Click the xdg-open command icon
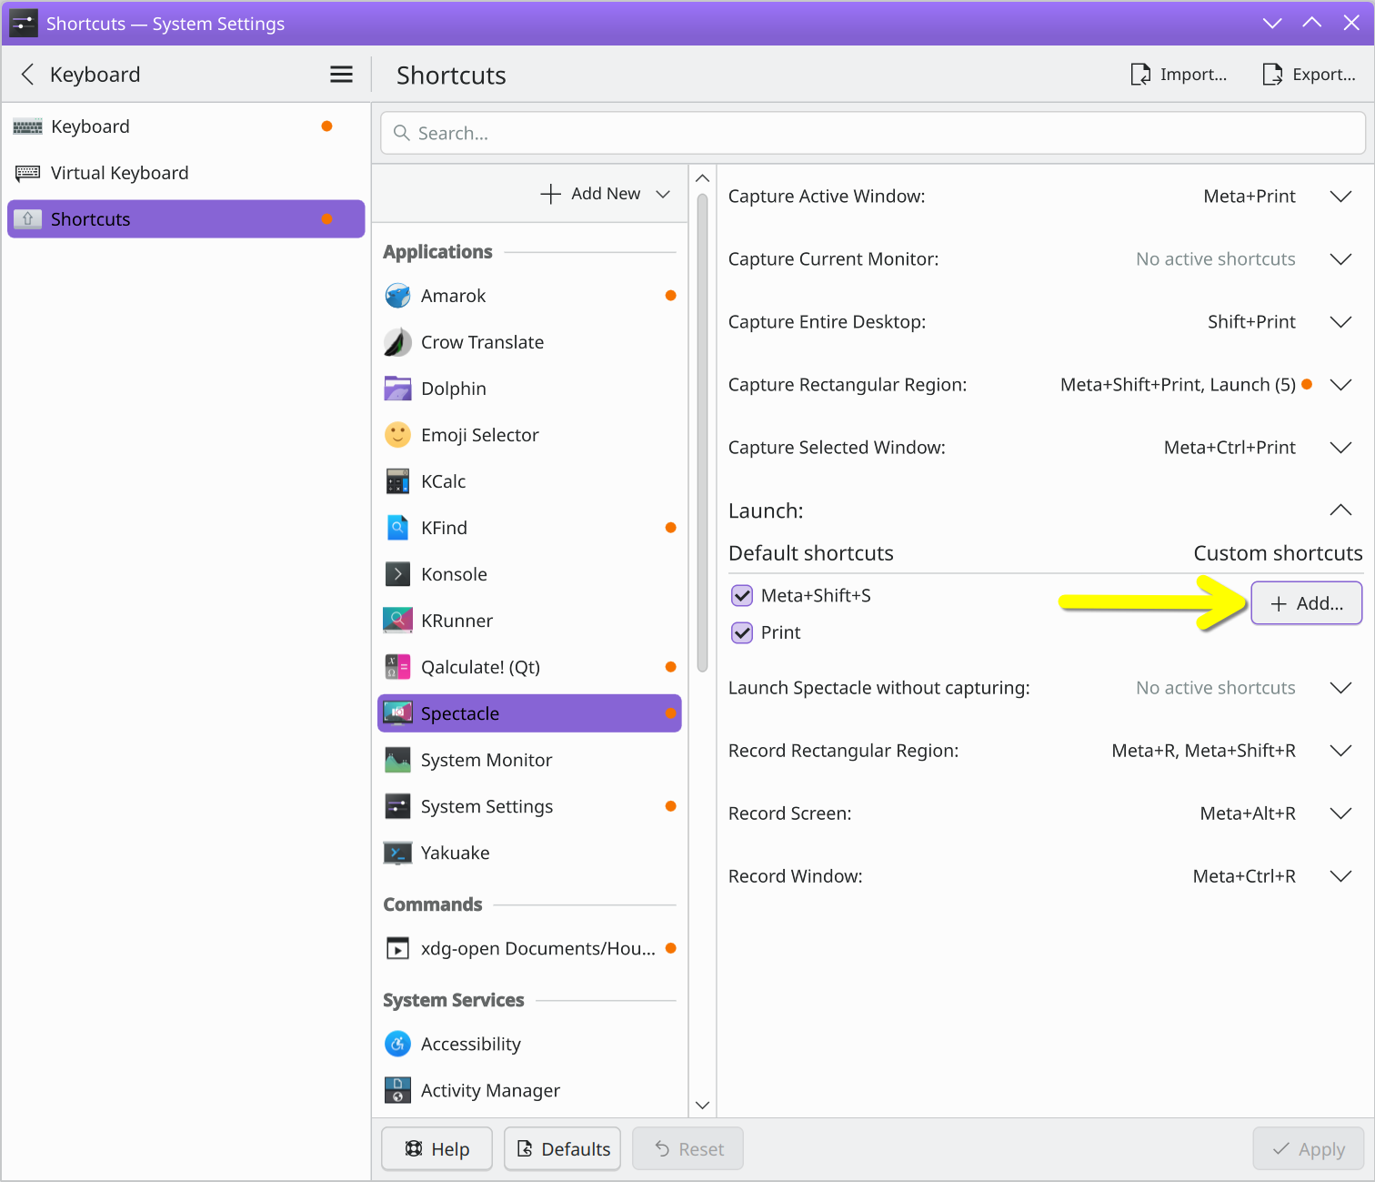1375x1182 pixels. click(397, 948)
